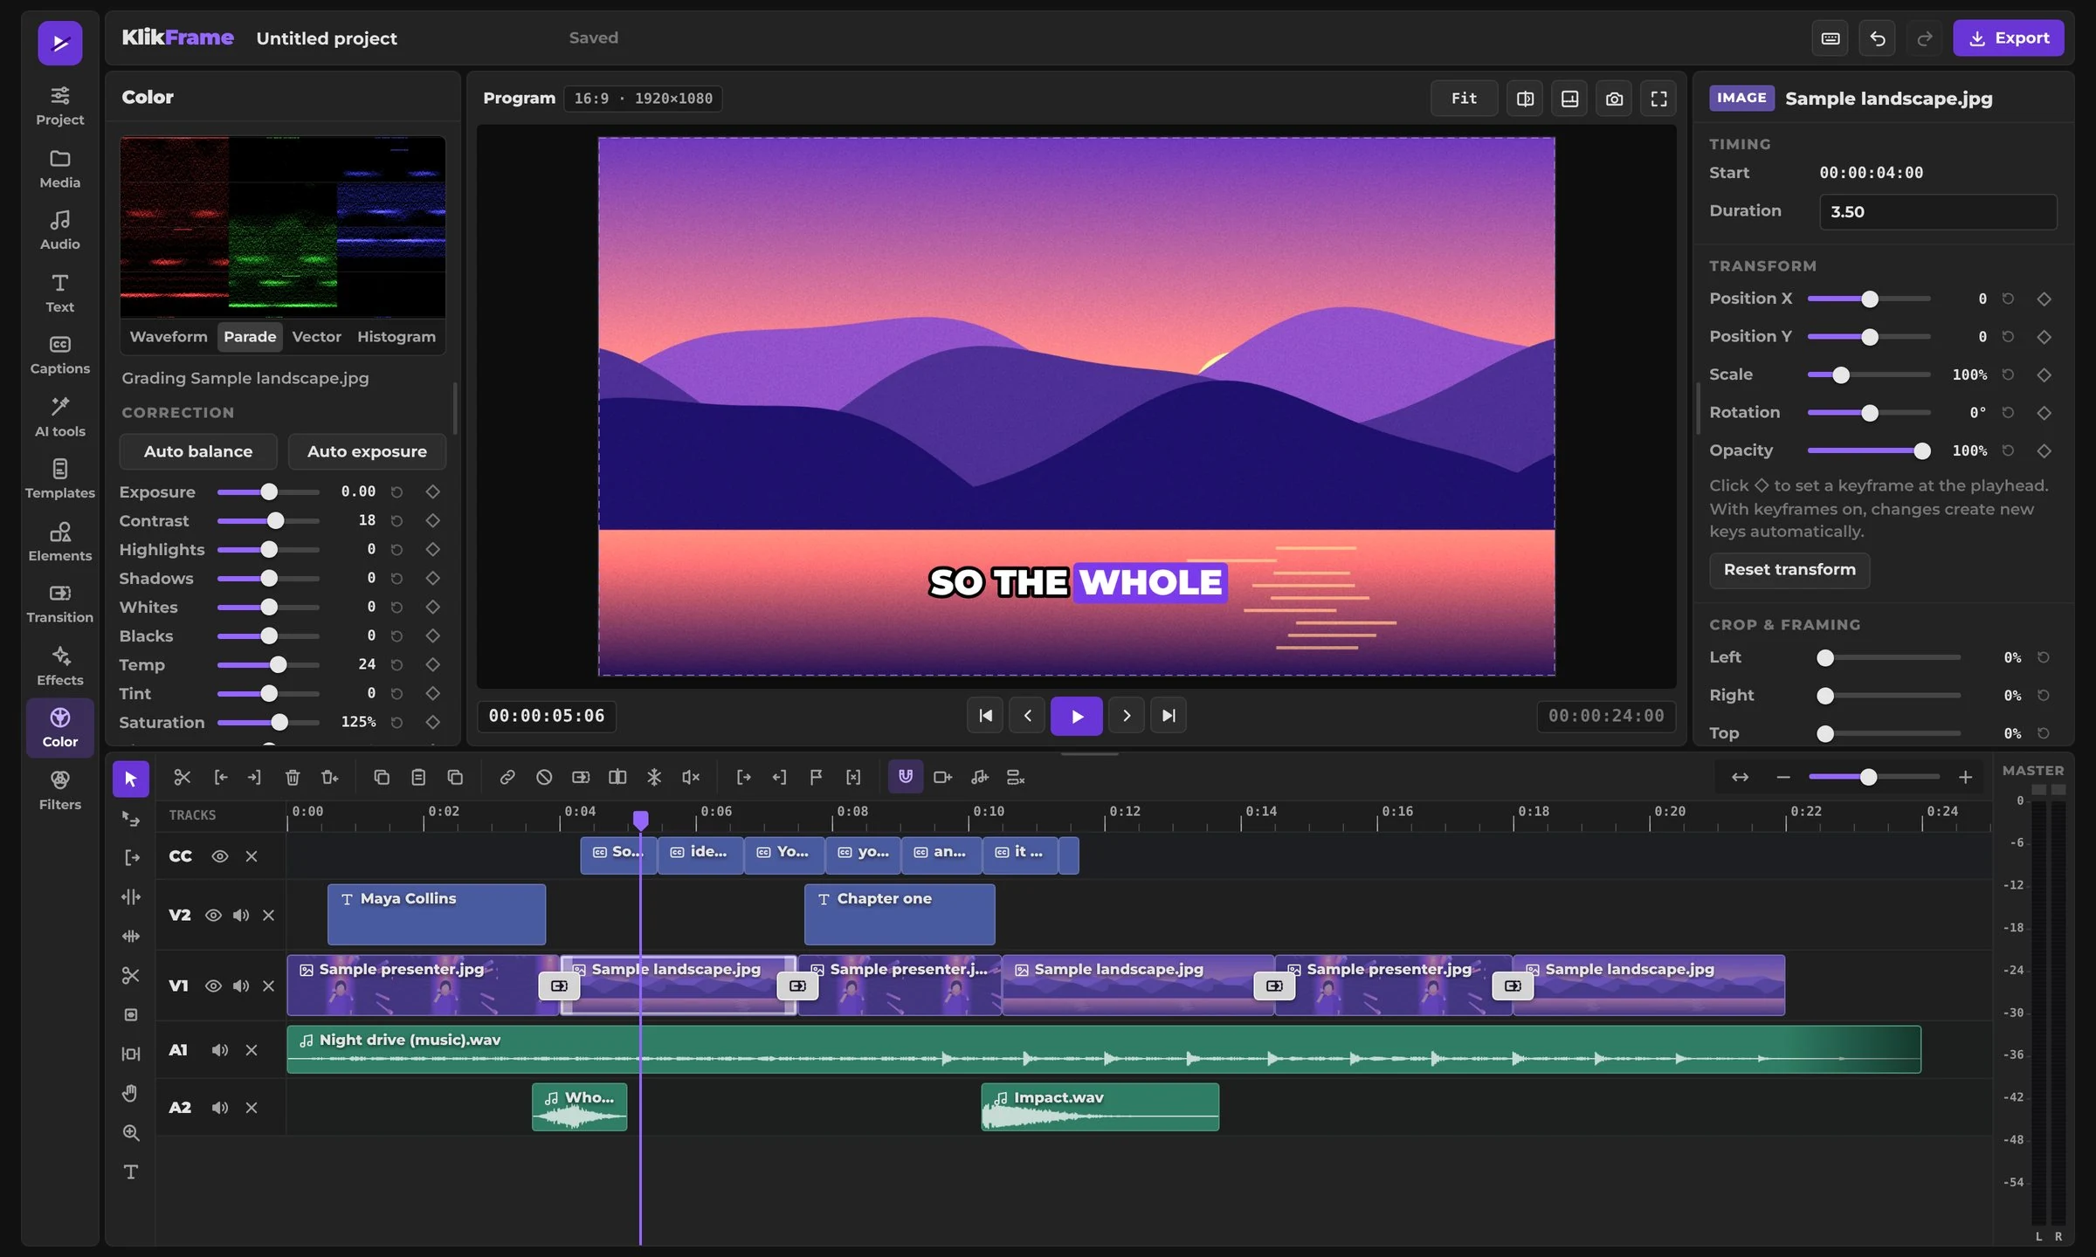Click the fit timeline to width arrows icon
Image resolution: width=2096 pixels, height=1257 pixels.
click(1740, 777)
